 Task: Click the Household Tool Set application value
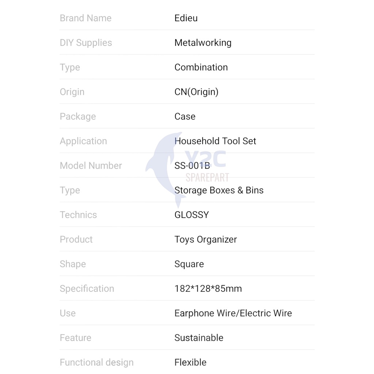point(215,141)
